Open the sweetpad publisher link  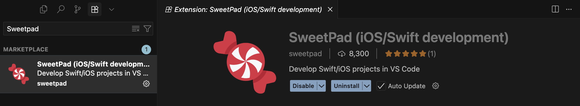click(305, 54)
